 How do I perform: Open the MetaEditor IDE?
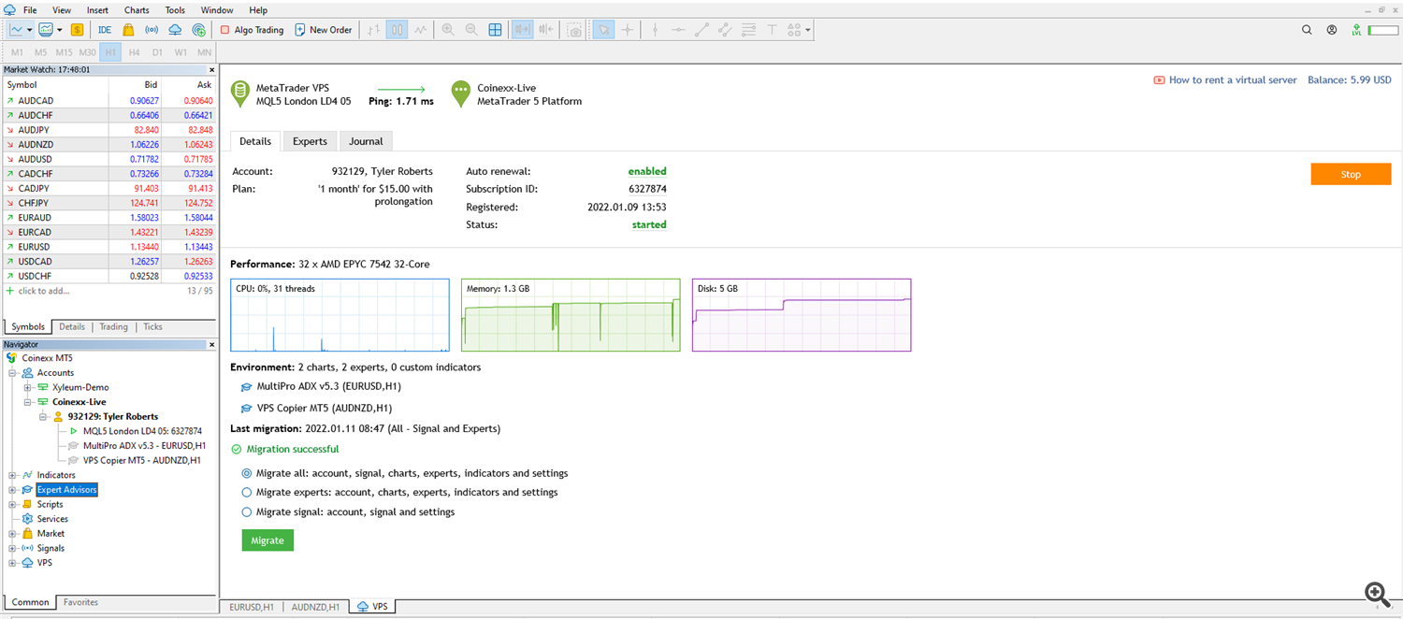pos(105,30)
